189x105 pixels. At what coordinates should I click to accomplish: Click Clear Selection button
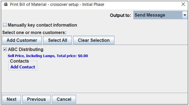[94, 40]
